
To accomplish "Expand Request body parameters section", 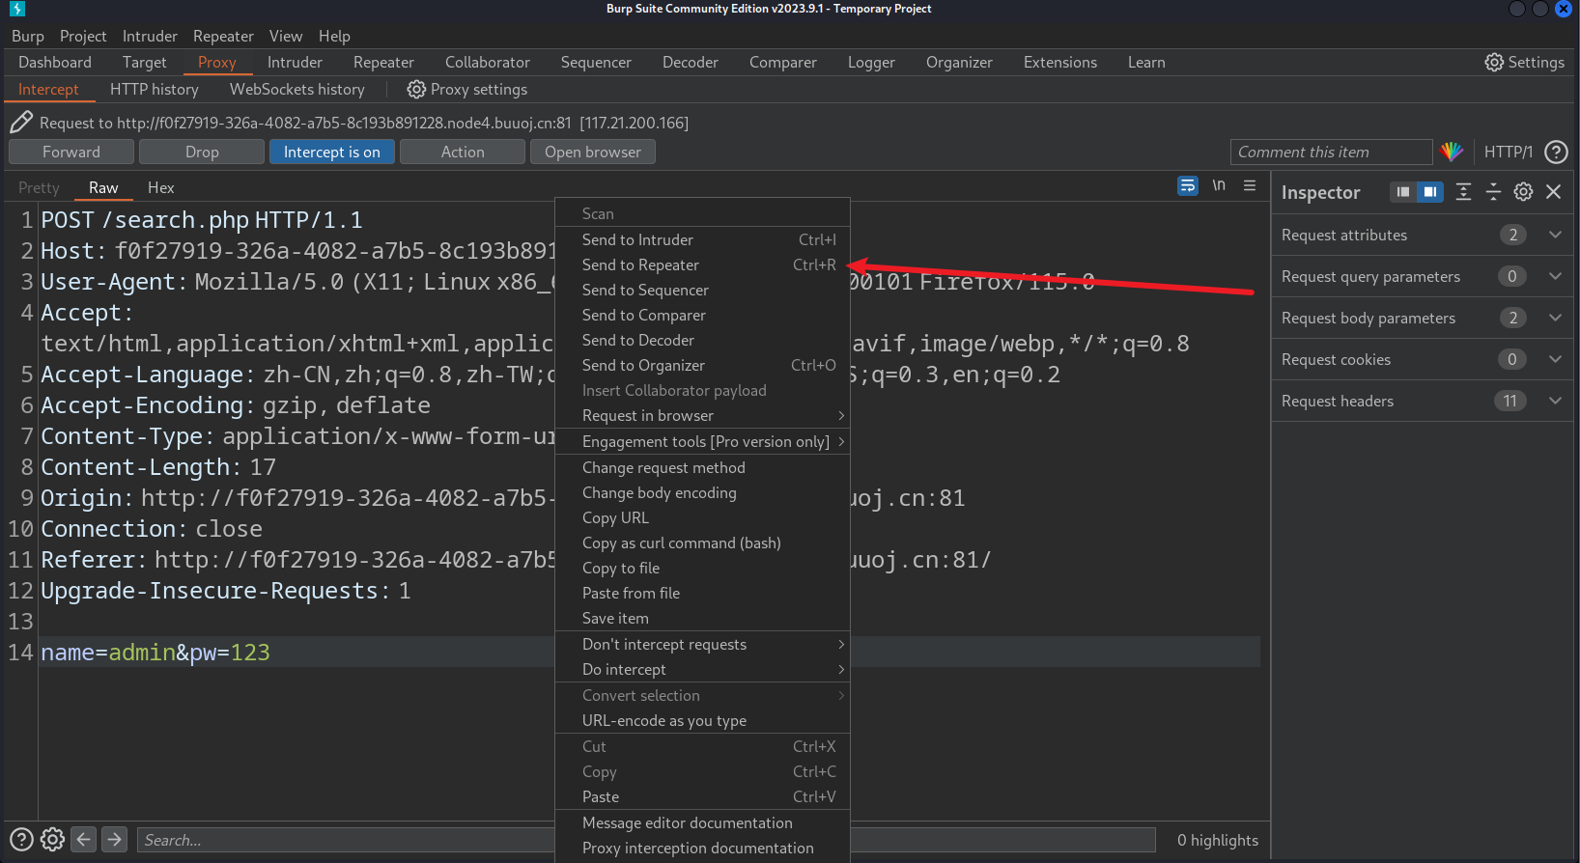I will [1422, 318].
